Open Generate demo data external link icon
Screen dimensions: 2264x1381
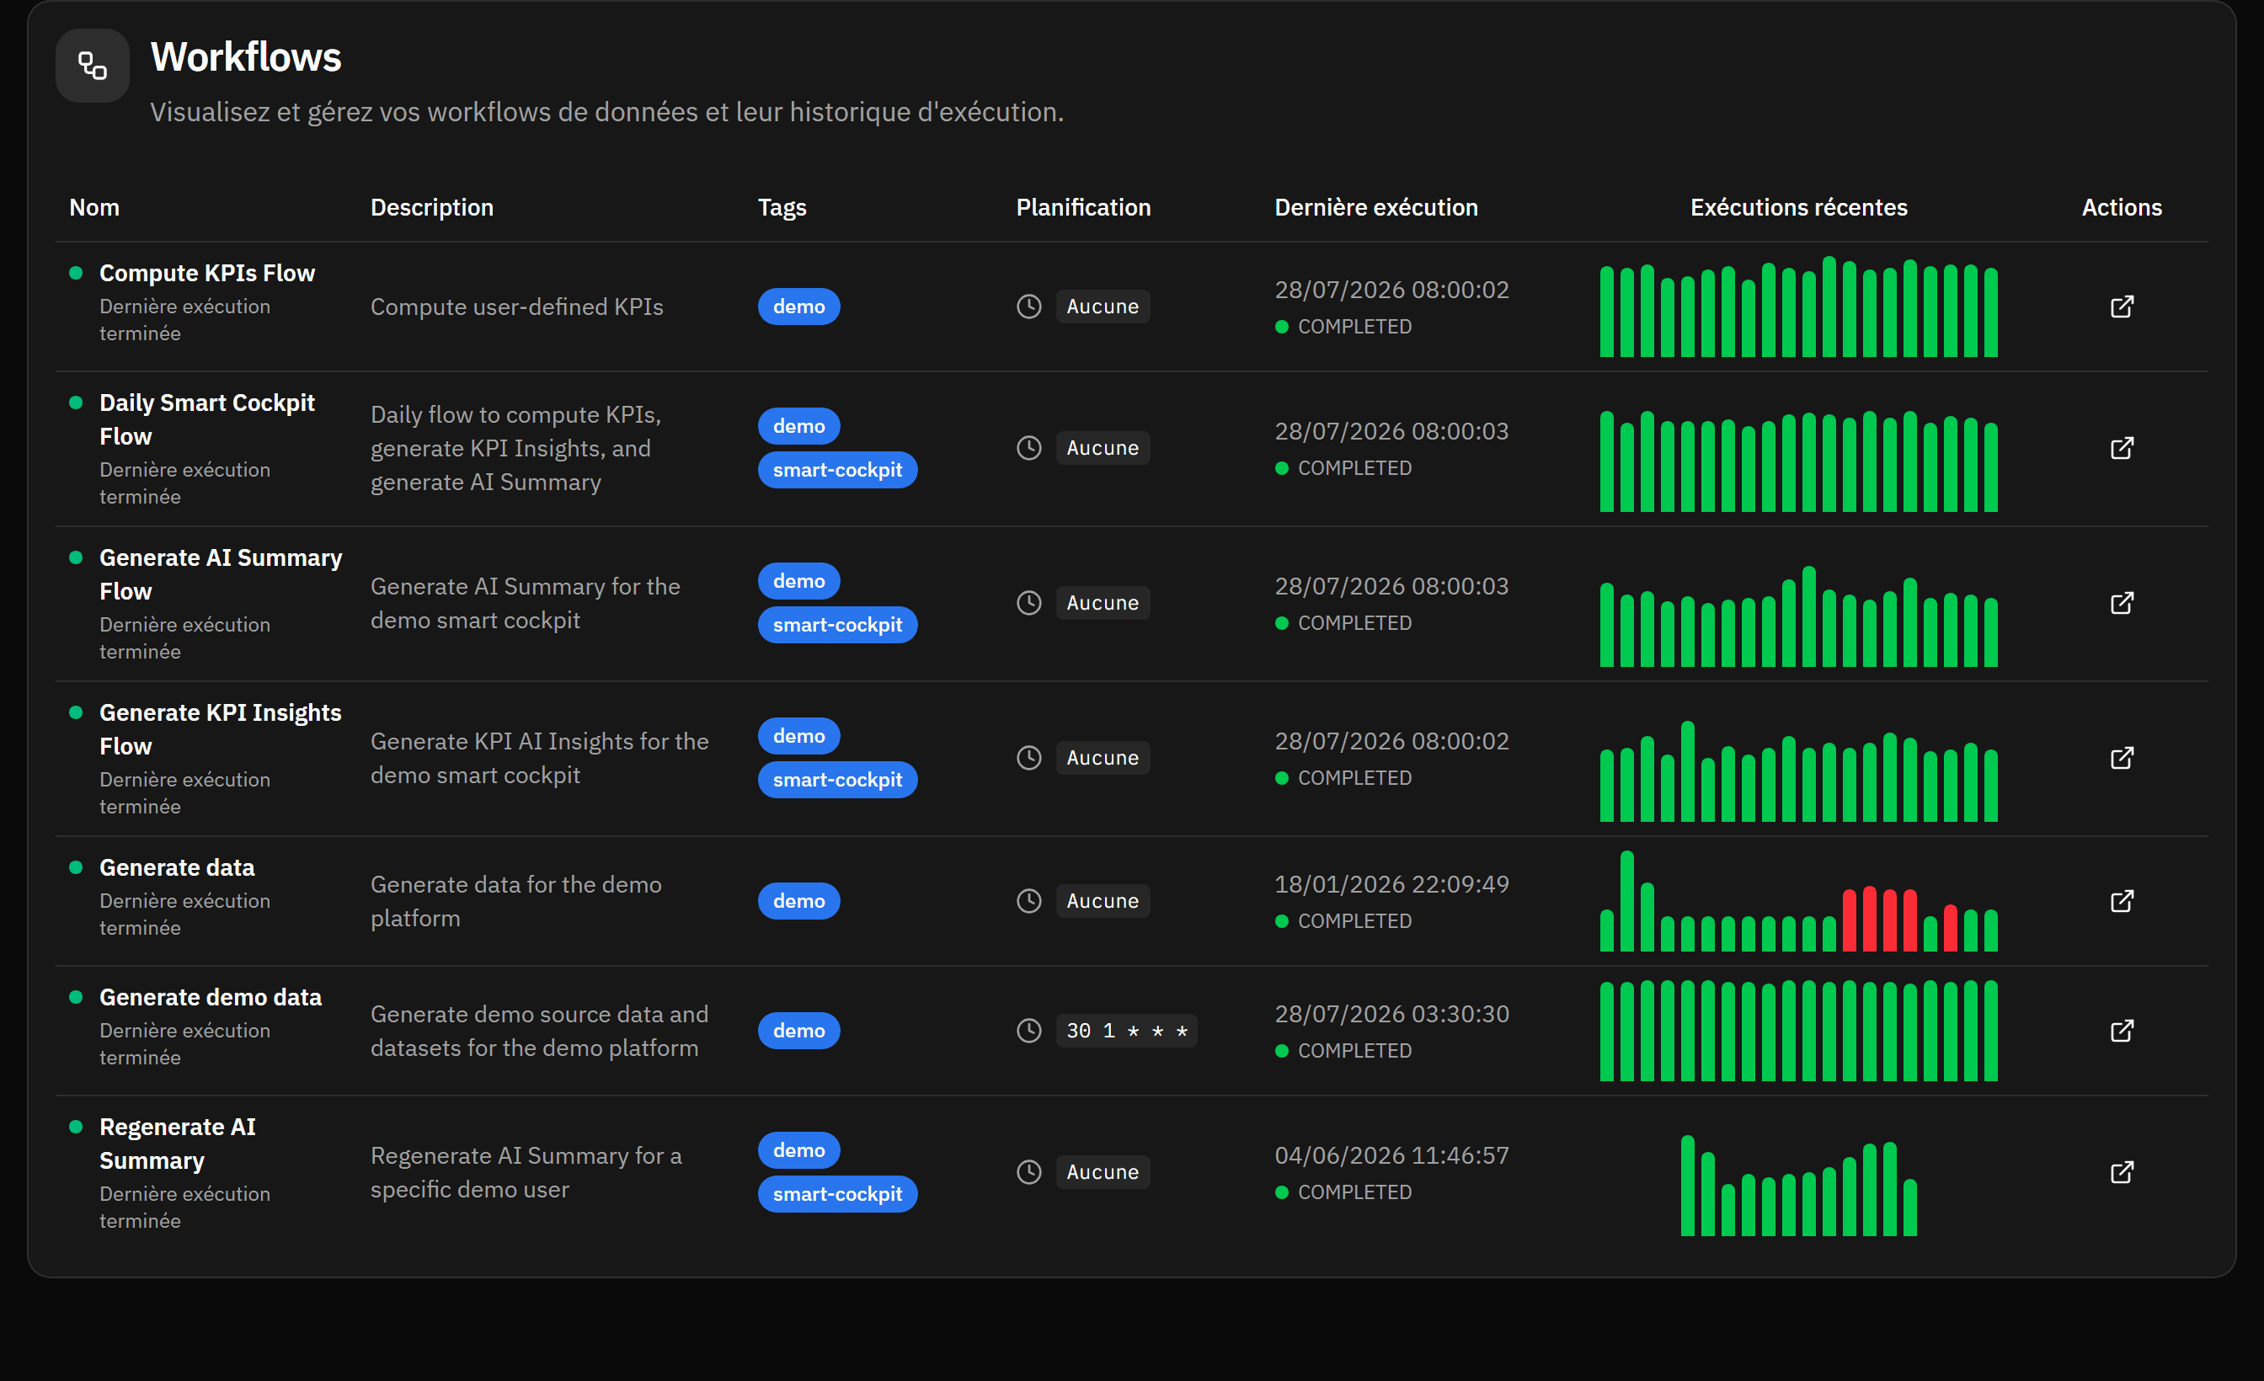click(x=2122, y=1030)
